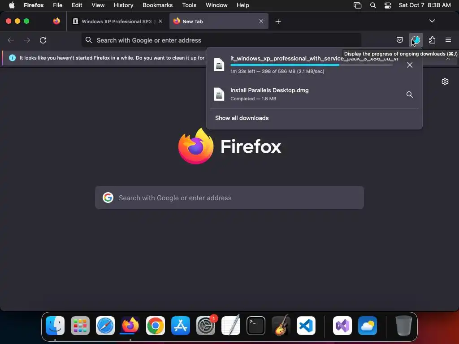
Task: Reload the current page
Action: coord(43,40)
